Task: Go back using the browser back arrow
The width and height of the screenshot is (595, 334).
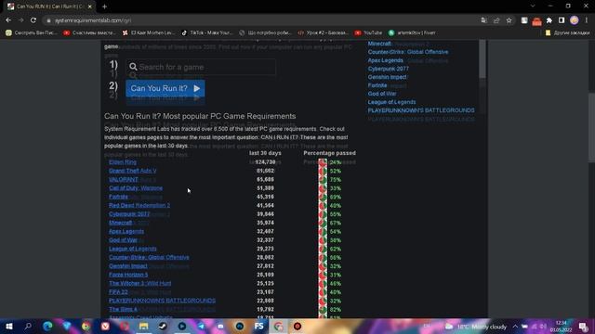Action: coord(8,20)
